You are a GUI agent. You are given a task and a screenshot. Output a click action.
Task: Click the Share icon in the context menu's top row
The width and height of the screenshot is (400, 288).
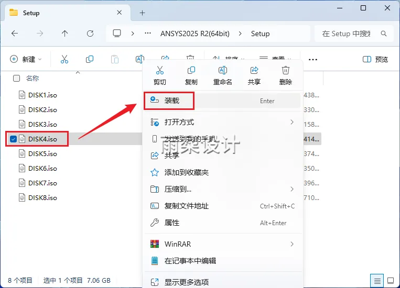[254, 70]
